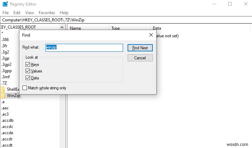Open the Favorites menu
The height and width of the screenshot is (148, 252).
(x=47, y=13)
